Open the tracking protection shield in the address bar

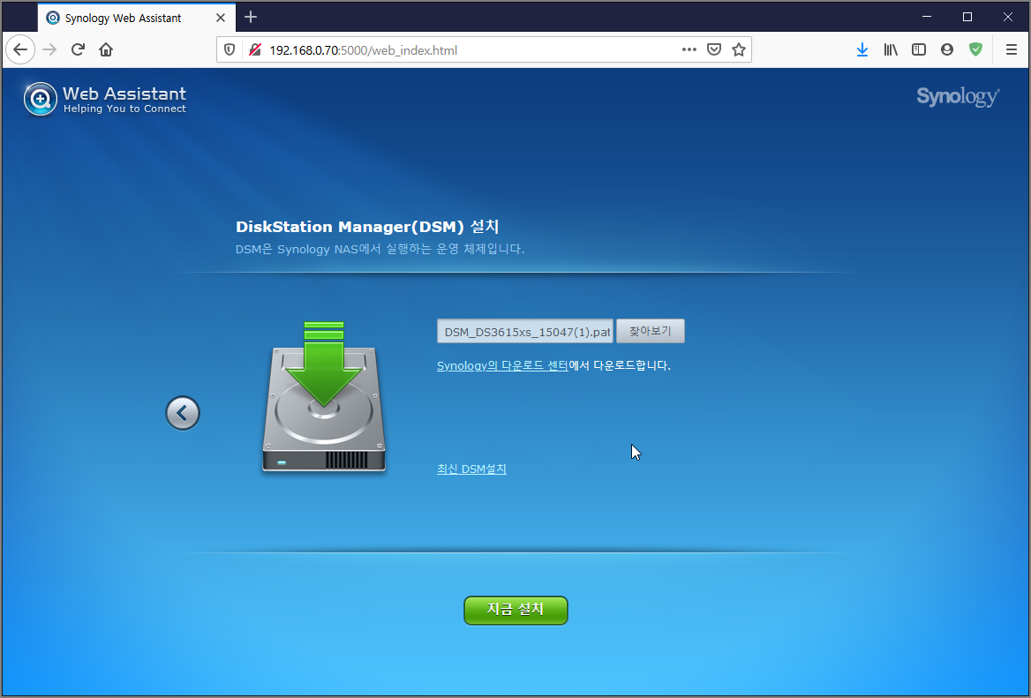(230, 50)
